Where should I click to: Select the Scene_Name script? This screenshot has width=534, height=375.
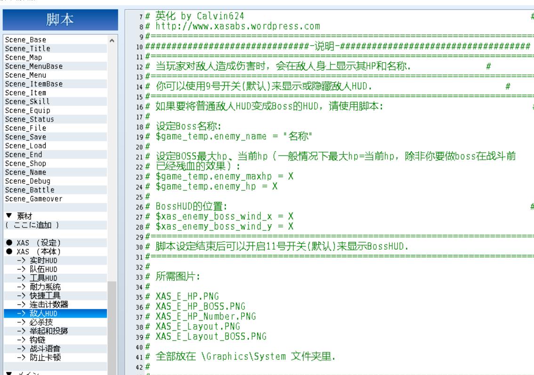(55, 173)
